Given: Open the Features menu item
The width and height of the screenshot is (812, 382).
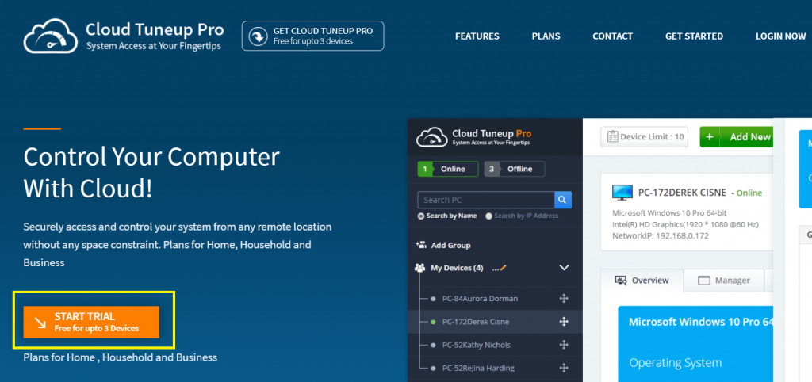Looking at the screenshot, I should pos(477,36).
